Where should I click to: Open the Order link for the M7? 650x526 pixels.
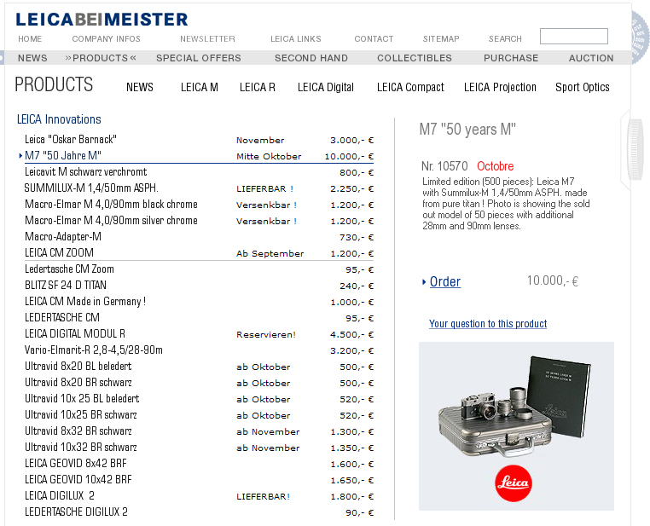[x=444, y=282]
